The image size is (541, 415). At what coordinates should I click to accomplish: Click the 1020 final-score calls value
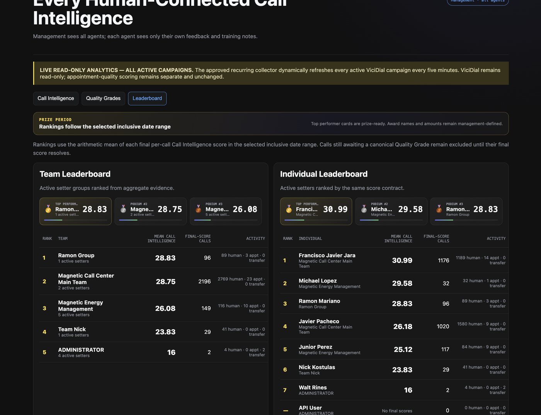pyautogui.click(x=443, y=326)
